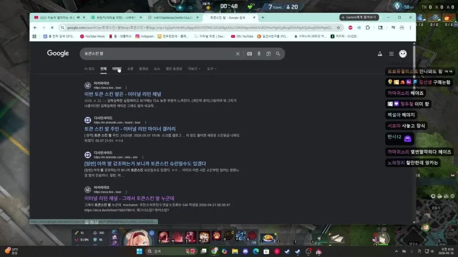
Task: Select the R skill icon in game
Action: point(204,237)
